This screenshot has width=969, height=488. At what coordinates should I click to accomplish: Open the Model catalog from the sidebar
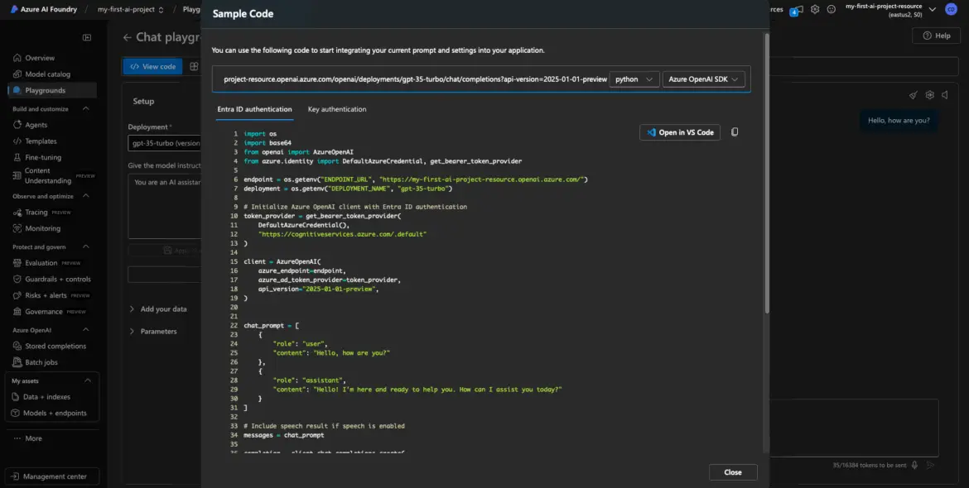point(47,74)
